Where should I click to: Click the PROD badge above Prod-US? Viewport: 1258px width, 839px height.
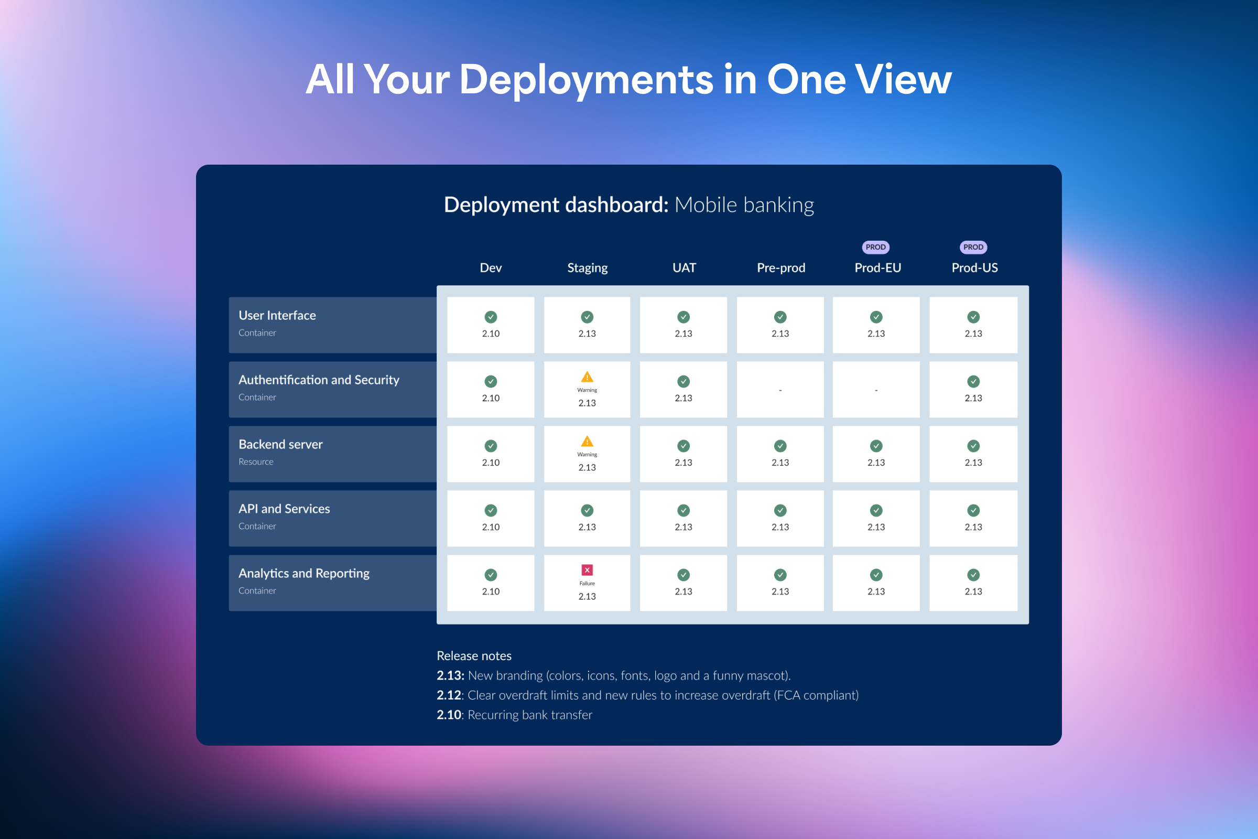point(973,247)
